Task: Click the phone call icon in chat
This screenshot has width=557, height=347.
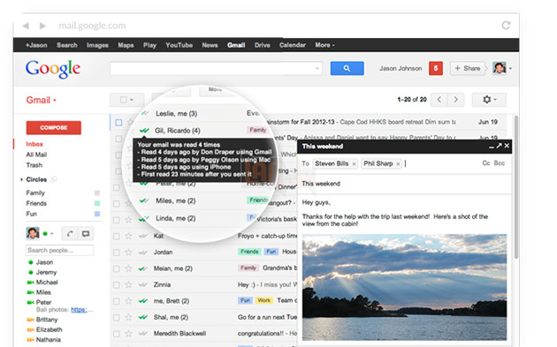Action: [x=70, y=233]
